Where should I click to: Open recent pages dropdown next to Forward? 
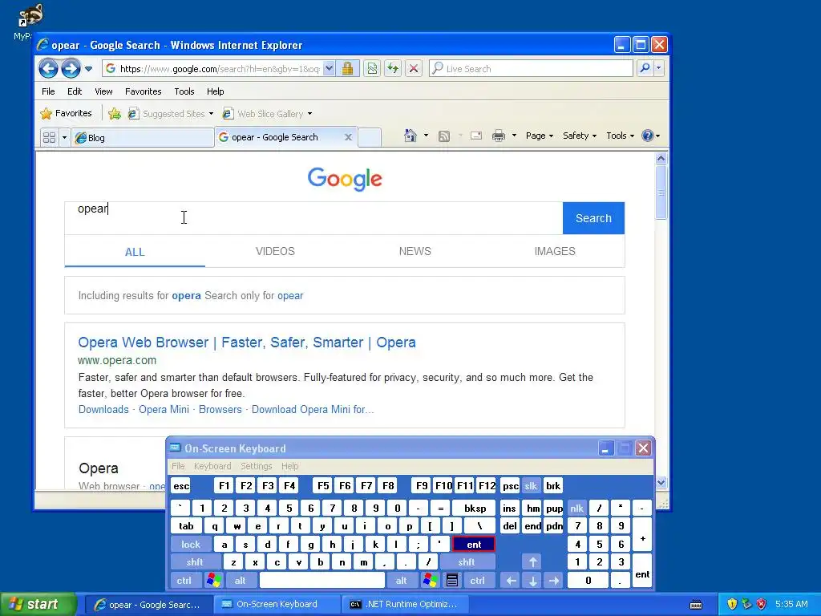point(88,69)
